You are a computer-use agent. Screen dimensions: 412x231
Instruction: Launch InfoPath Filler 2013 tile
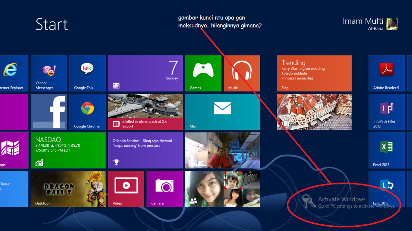tap(387, 112)
